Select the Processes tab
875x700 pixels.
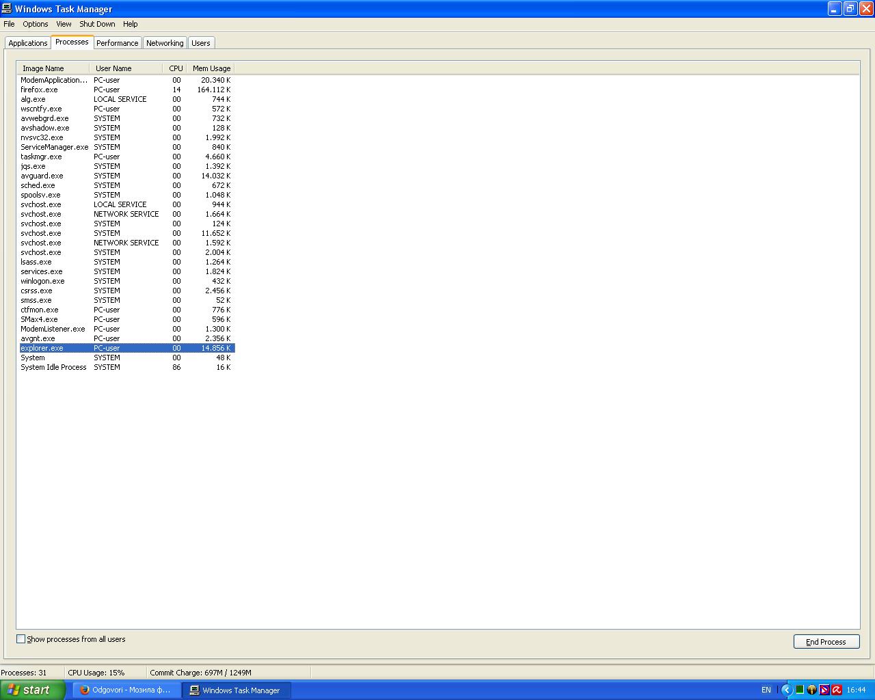pos(72,42)
